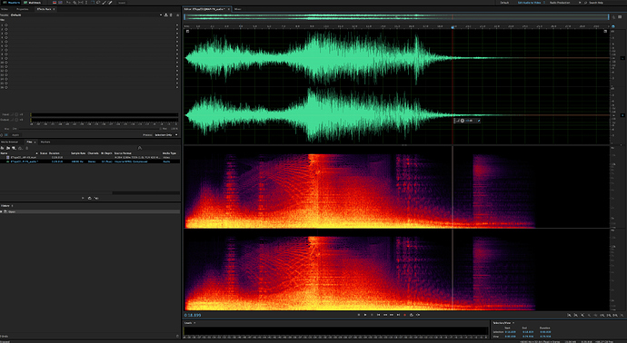Select the Spot Healing Brush tool

point(110,3)
